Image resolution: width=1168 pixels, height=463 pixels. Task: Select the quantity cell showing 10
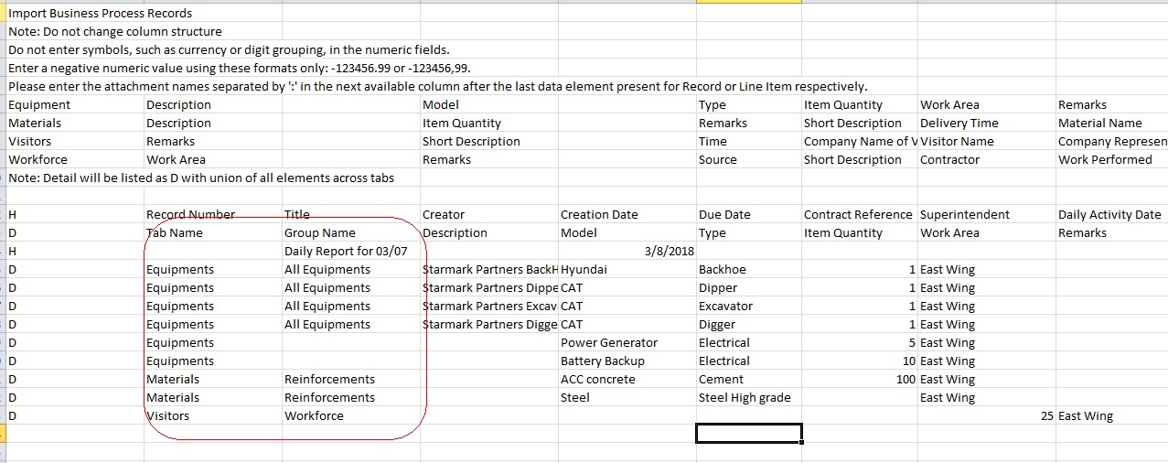coord(860,361)
